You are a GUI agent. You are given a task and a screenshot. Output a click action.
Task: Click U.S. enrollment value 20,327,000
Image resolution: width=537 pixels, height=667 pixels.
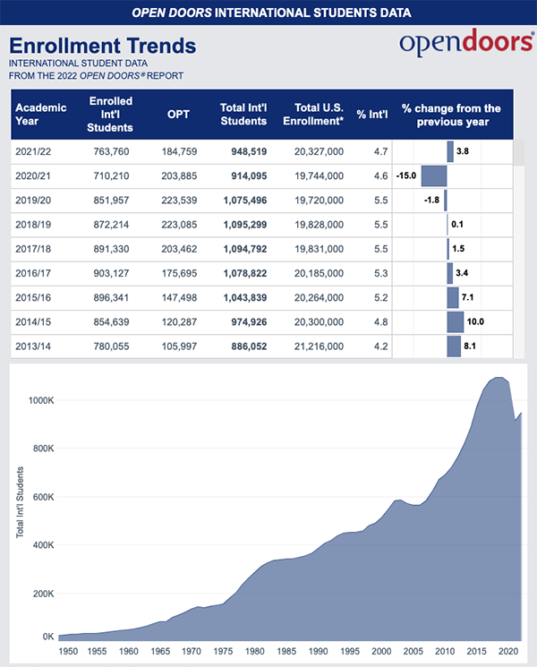tap(319, 151)
